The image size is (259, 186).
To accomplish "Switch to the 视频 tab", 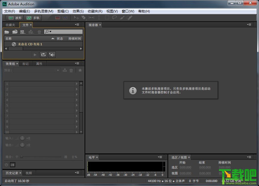I will (x=29, y=173).
